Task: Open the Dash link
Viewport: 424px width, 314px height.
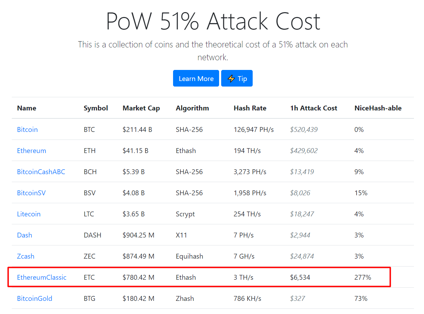Action: [25, 235]
